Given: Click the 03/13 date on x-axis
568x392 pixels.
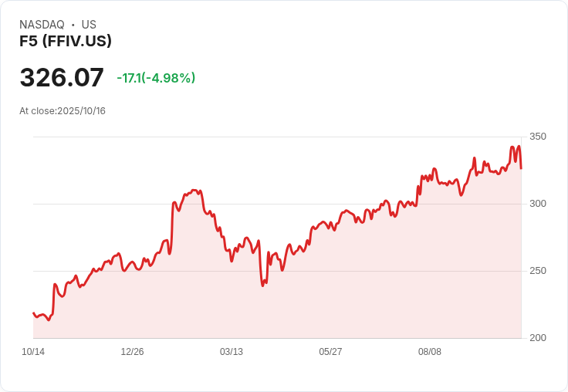Looking at the screenshot, I should 232,352.
